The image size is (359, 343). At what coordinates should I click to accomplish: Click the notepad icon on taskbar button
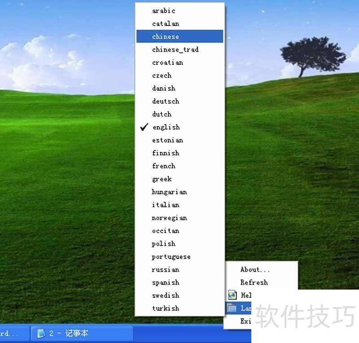[x=41, y=334]
